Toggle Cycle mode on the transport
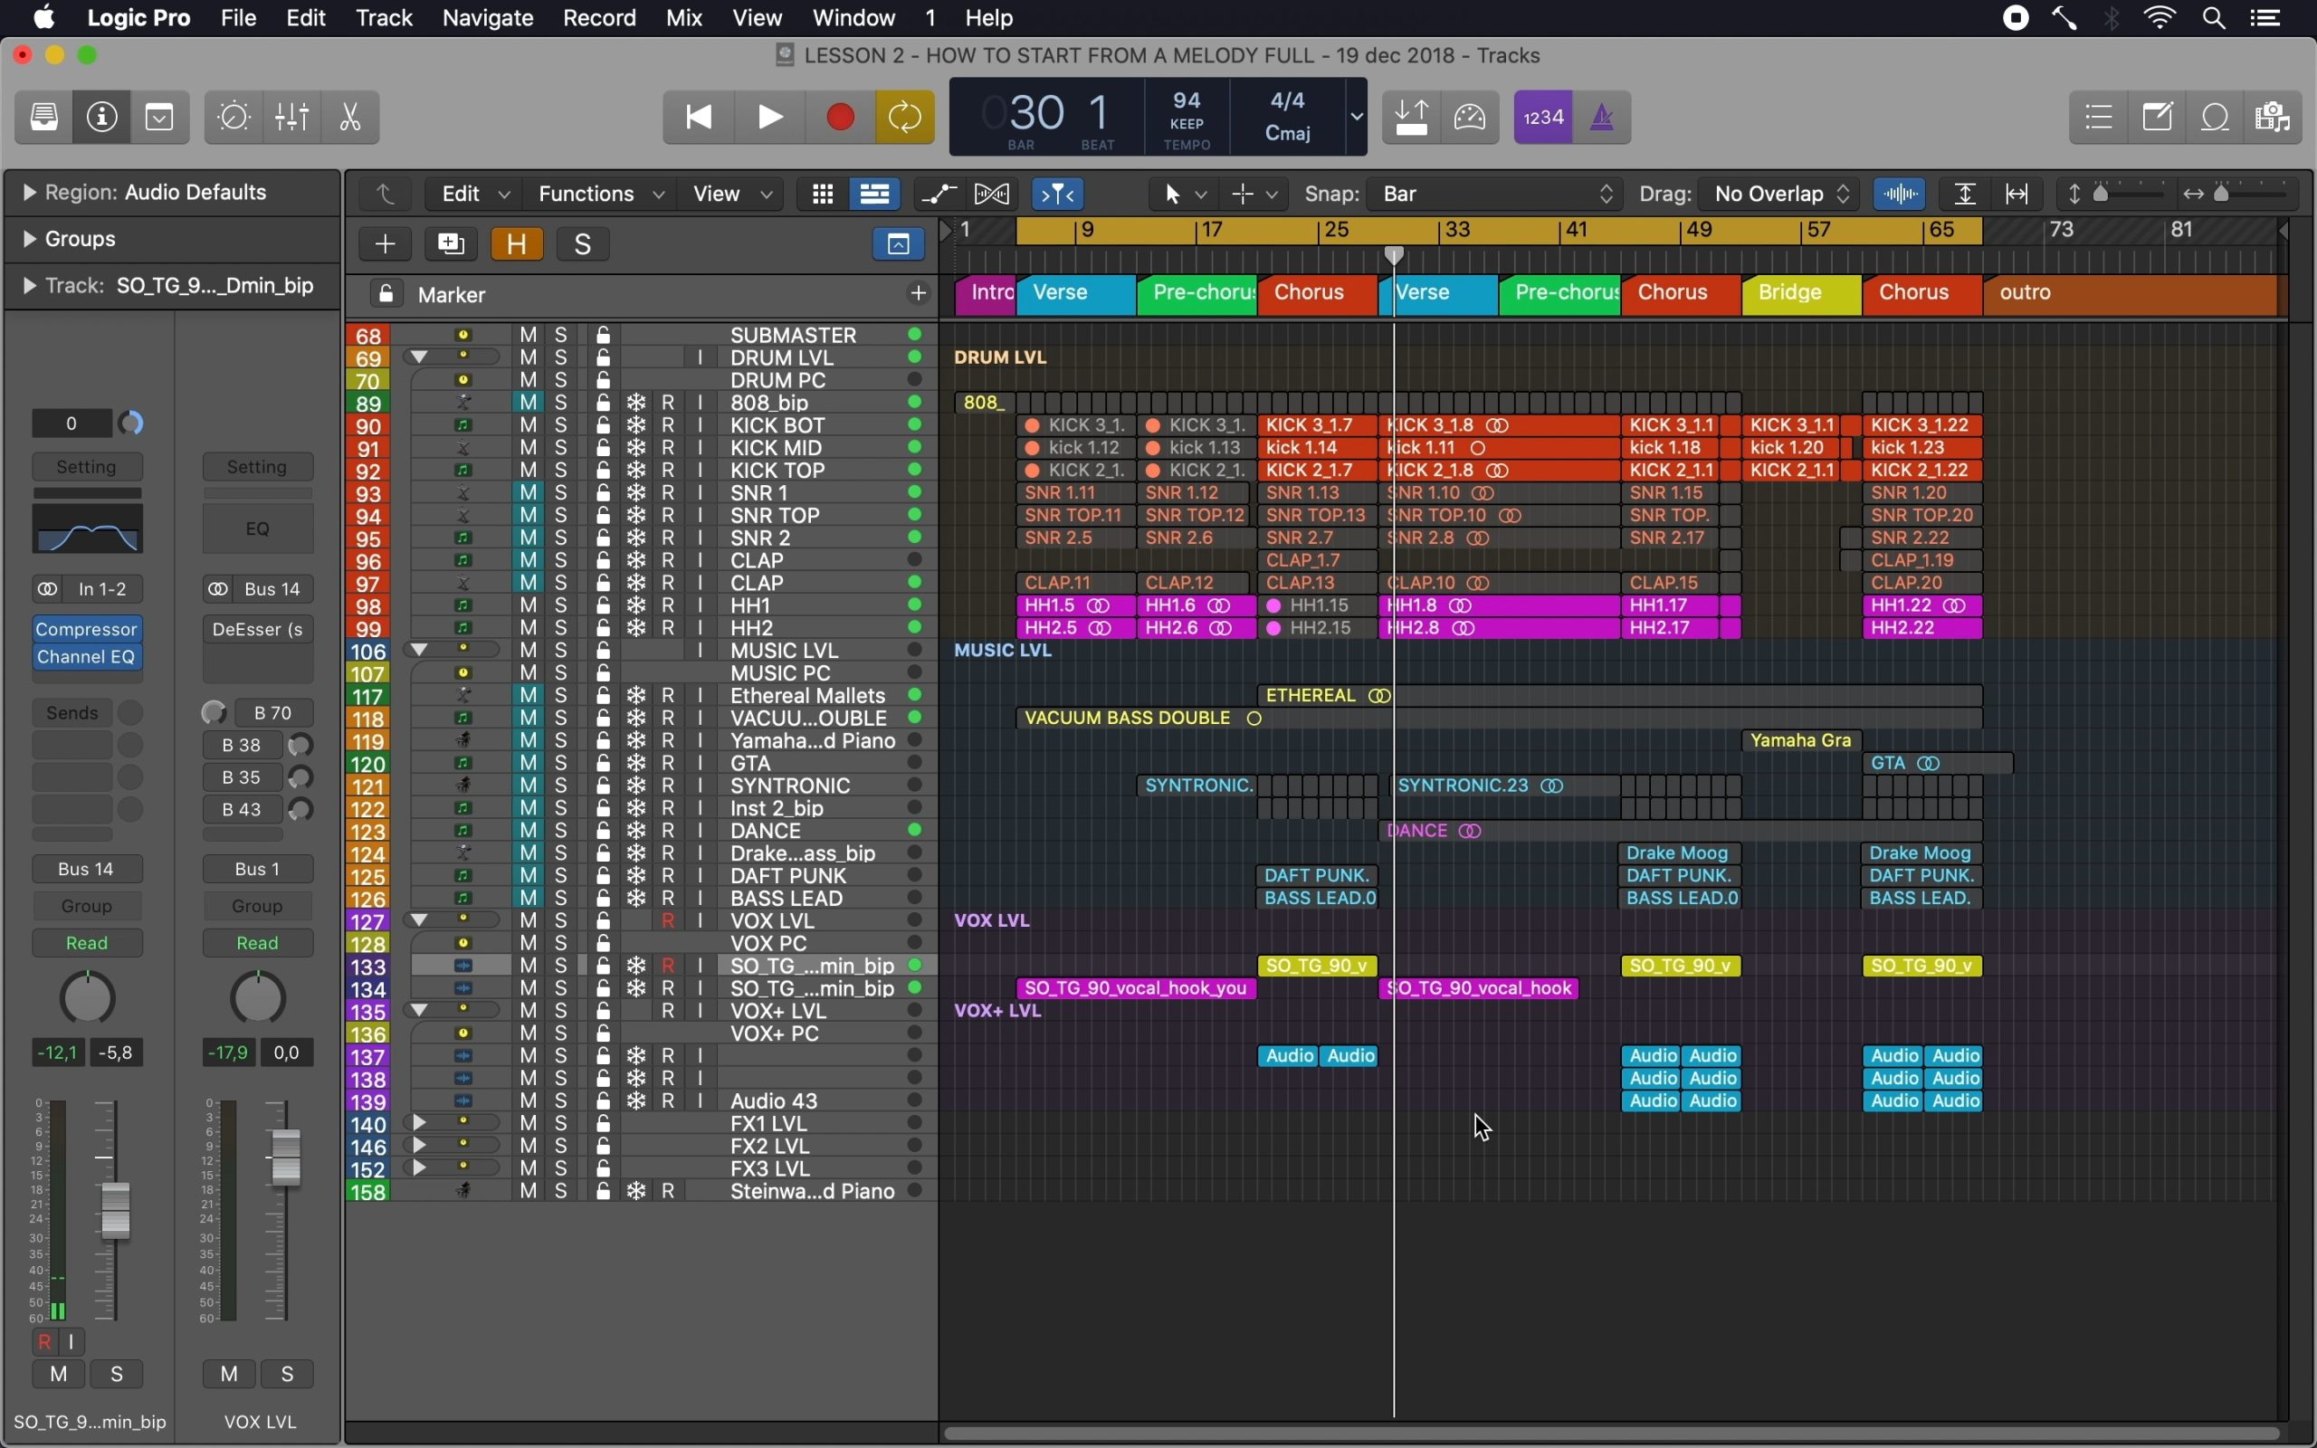The image size is (2317, 1448). pos(905,117)
